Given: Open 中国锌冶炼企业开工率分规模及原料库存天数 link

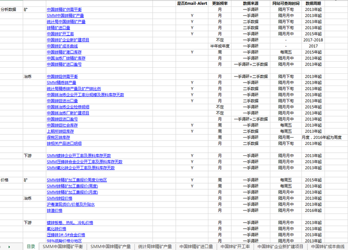Looking at the screenshot, I should coord(85,95).
